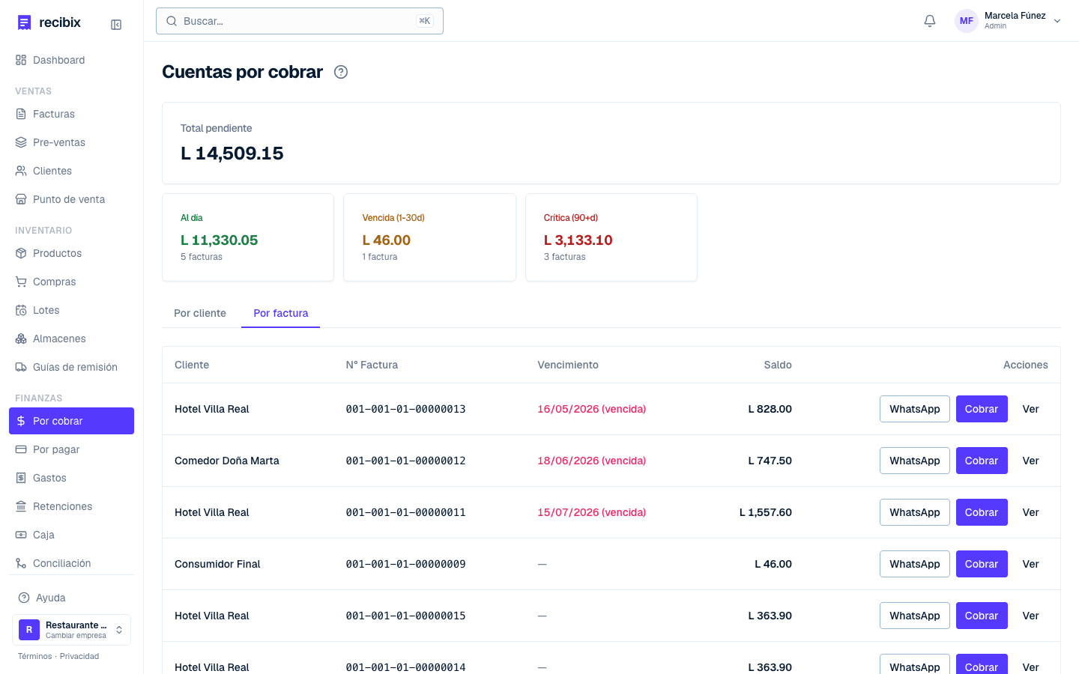The width and height of the screenshot is (1079, 674).
Task: Send WhatsApp for invoice 00000015
Action: (x=915, y=616)
